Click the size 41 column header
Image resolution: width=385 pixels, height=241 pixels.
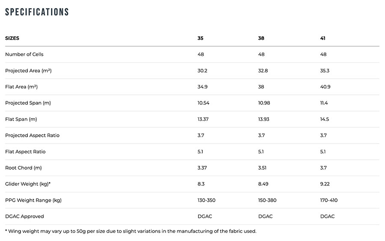coord(323,38)
